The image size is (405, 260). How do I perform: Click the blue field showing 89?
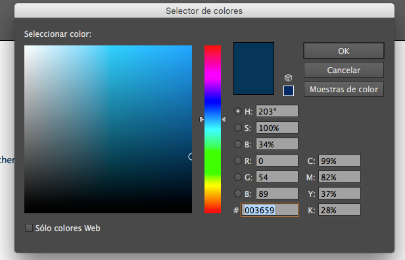277,194
